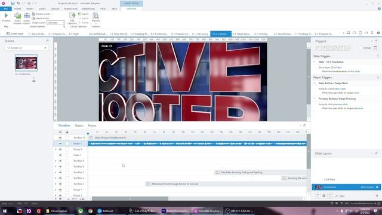The width and height of the screenshot is (382, 215).
Task: Switch to desktop device preview icon
Action: pyautogui.click(x=349, y=33)
